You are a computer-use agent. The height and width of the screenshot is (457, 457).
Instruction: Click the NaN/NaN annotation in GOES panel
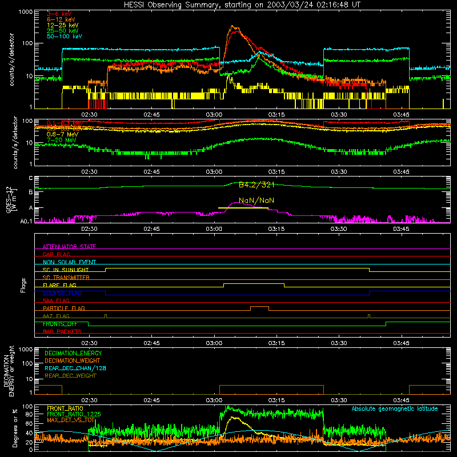[256, 201]
